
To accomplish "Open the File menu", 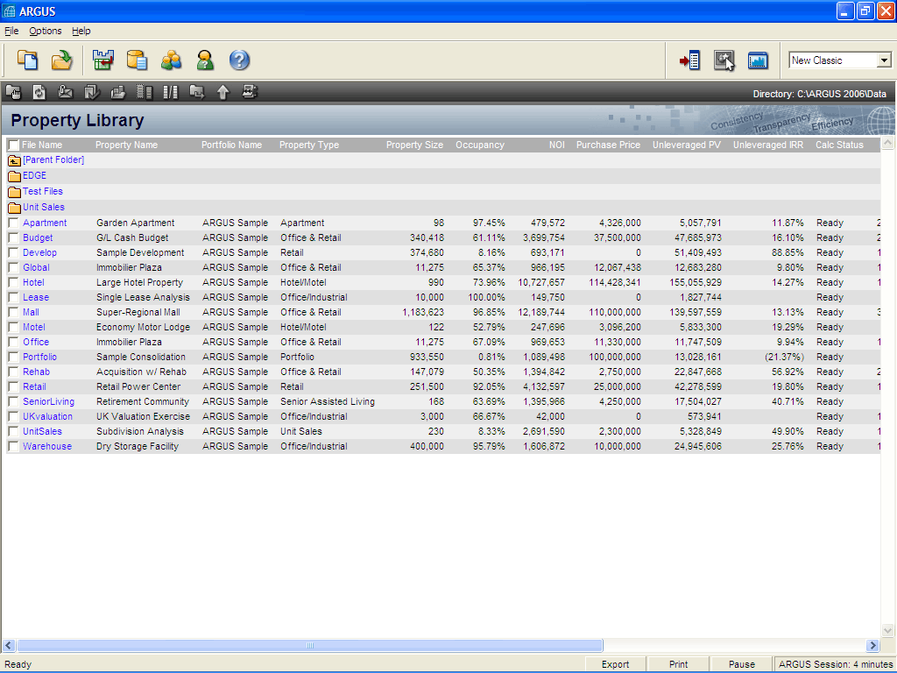I will pyautogui.click(x=11, y=31).
